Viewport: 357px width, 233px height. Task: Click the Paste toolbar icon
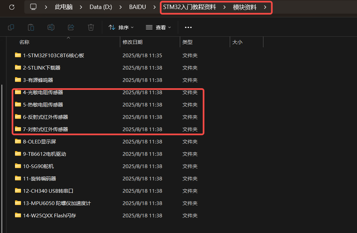pos(31,27)
